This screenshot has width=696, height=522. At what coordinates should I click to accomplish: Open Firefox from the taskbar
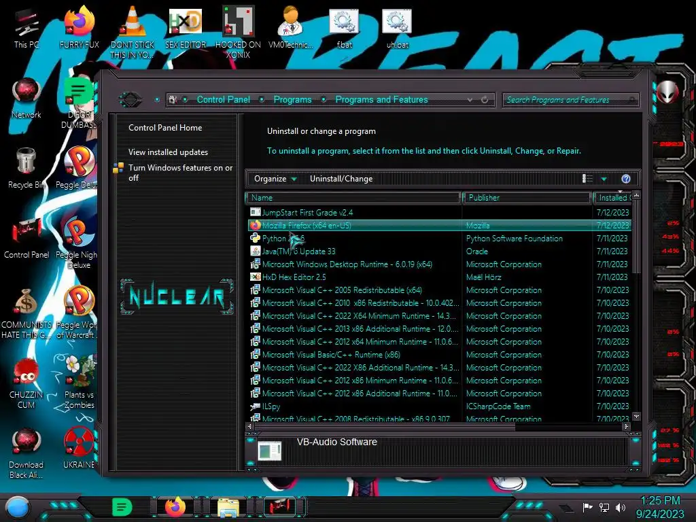pyautogui.click(x=175, y=507)
